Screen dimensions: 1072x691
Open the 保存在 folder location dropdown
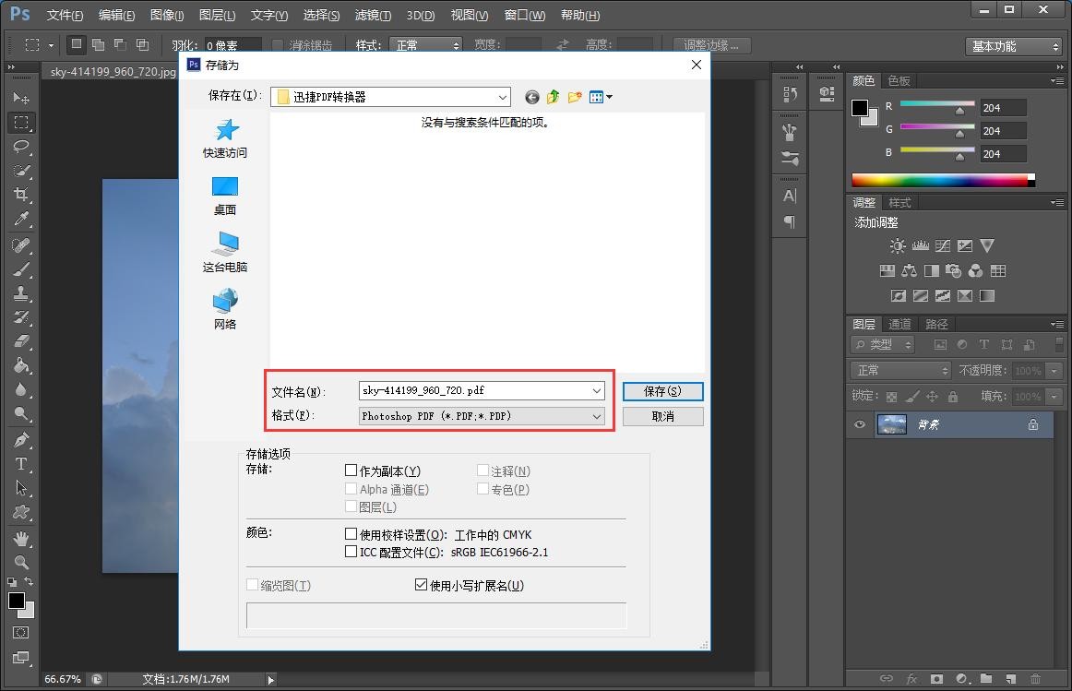(x=502, y=97)
